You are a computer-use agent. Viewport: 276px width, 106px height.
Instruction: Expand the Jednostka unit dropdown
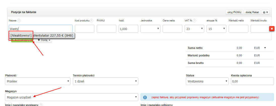(150, 29)
